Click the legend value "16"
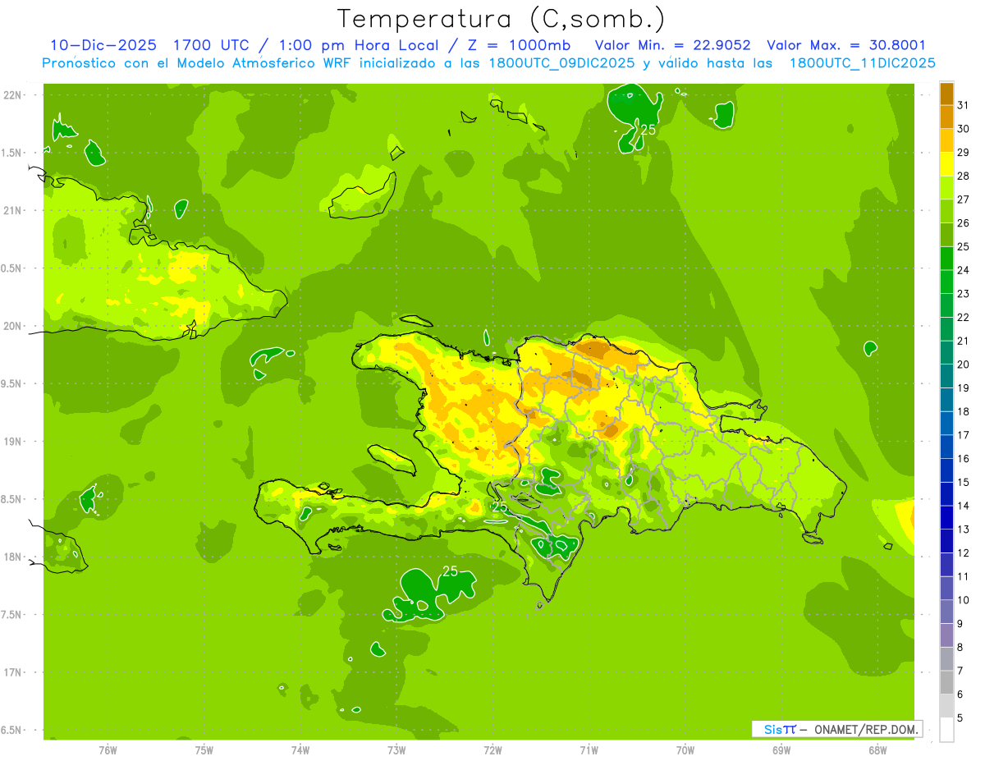Viewport: 985px width, 761px height. coord(963,458)
